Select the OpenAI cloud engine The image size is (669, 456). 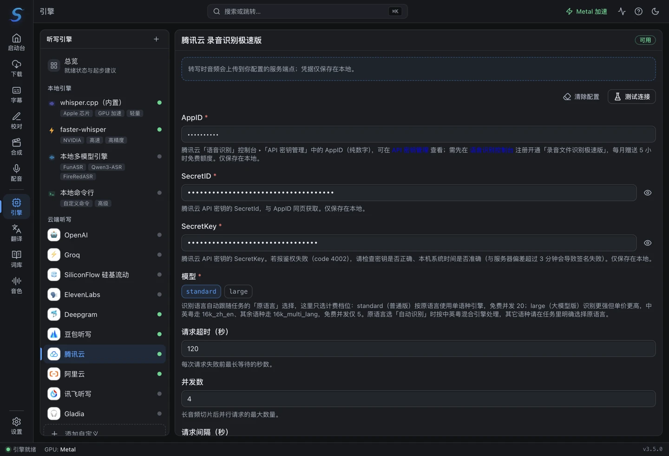[x=105, y=235]
